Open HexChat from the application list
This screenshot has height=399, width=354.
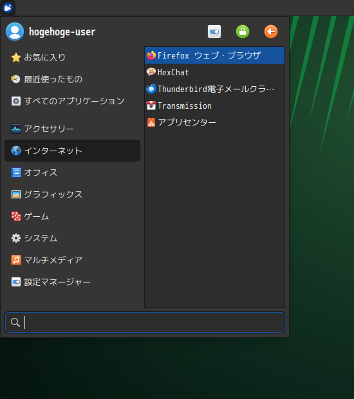(214, 72)
